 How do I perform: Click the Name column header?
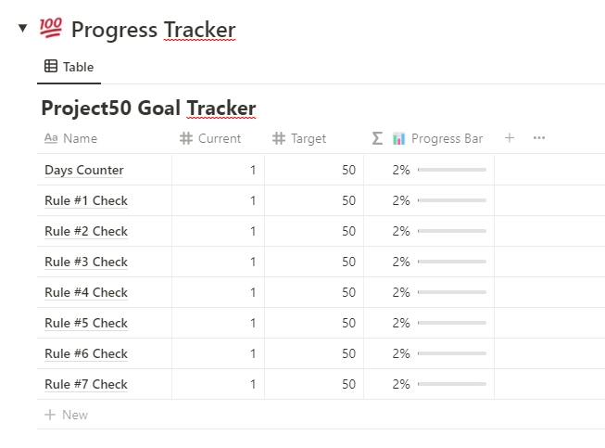click(80, 138)
